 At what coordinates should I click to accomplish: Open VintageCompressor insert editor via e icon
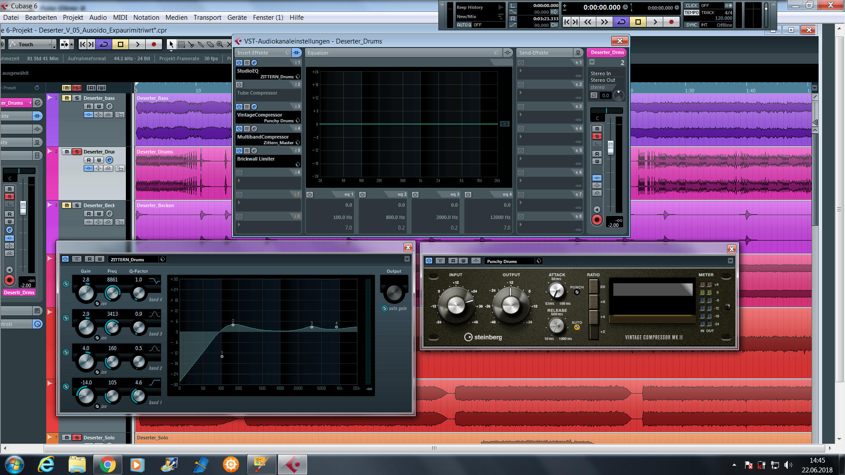(x=254, y=106)
